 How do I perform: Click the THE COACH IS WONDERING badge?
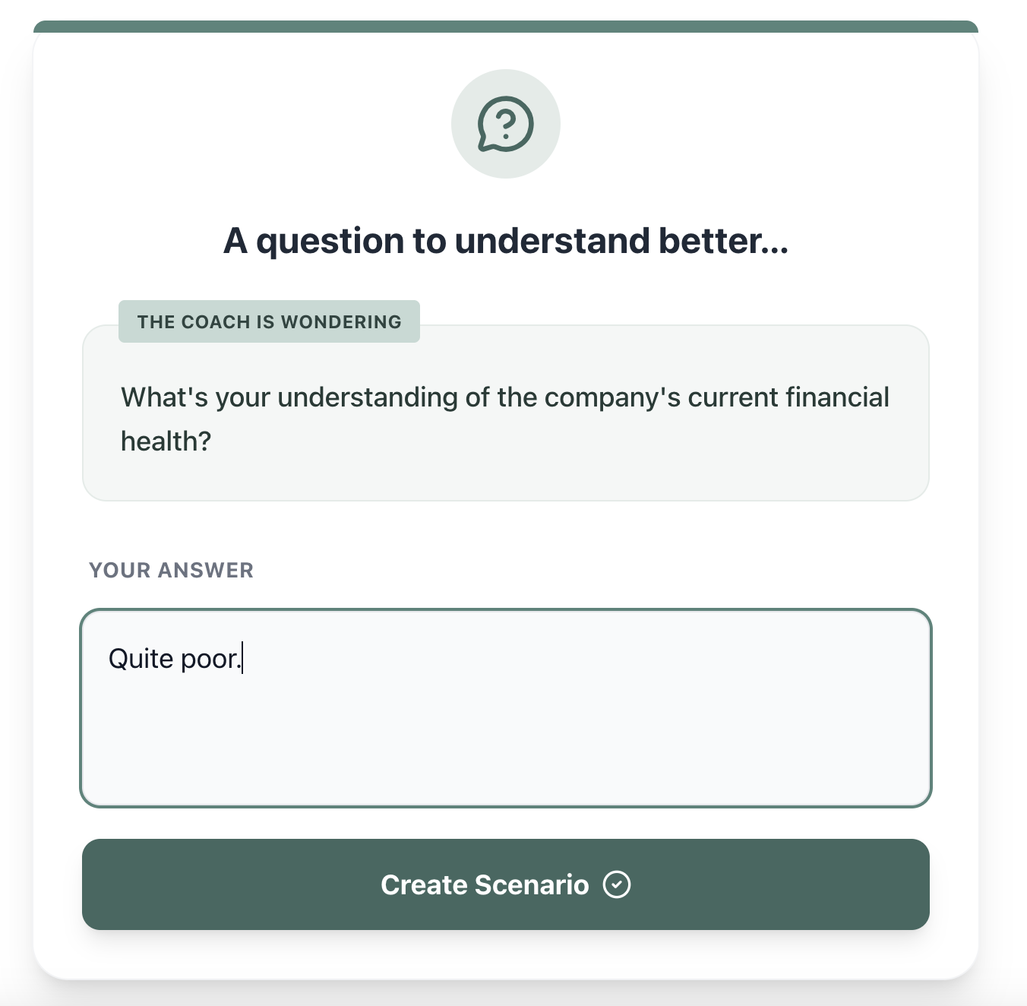(269, 321)
